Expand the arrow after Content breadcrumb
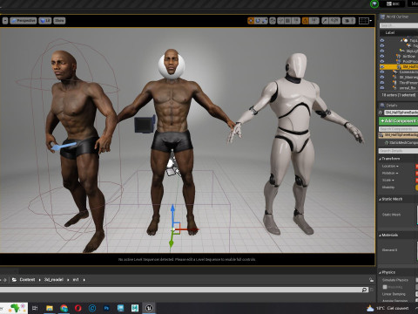418x314 pixels. [x=40, y=280]
